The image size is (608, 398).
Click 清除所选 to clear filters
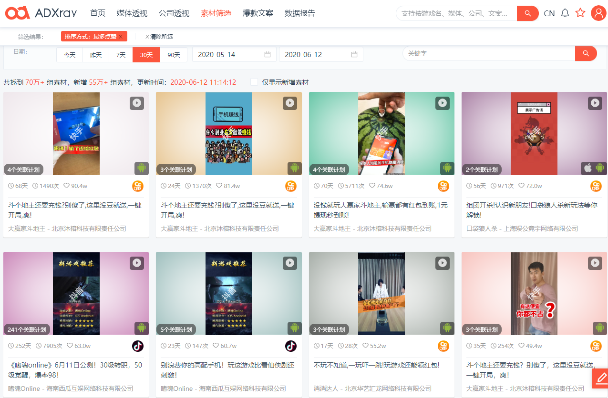point(161,36)
